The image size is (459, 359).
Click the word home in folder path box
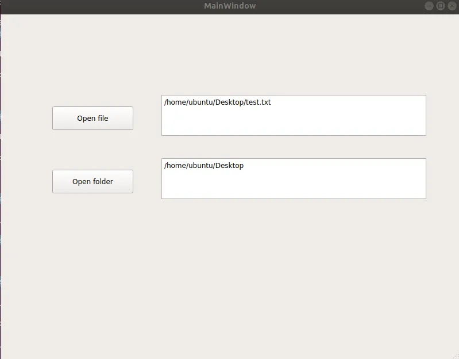pos(176,166)
